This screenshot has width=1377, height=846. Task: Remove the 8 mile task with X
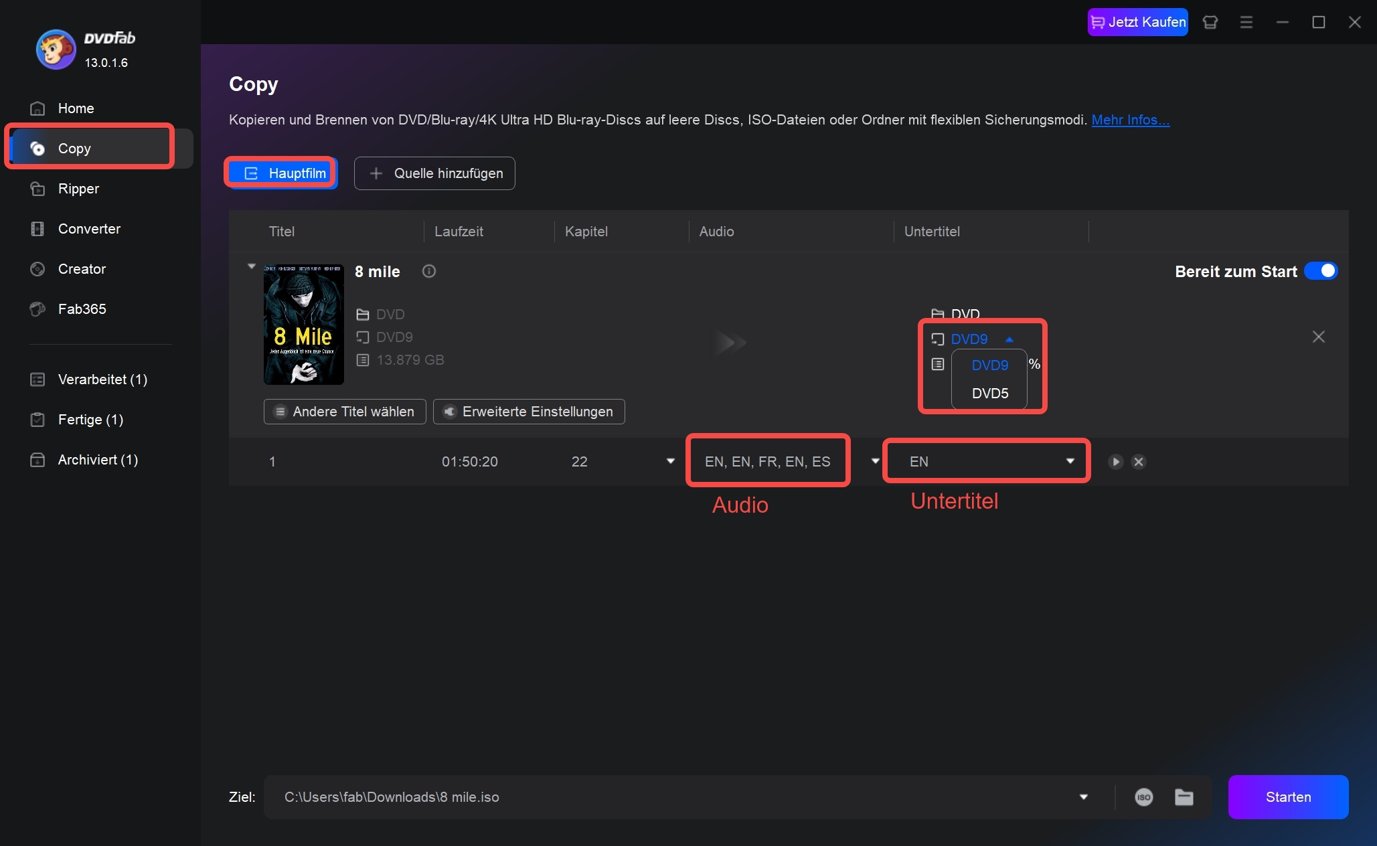click(1318, 337)
